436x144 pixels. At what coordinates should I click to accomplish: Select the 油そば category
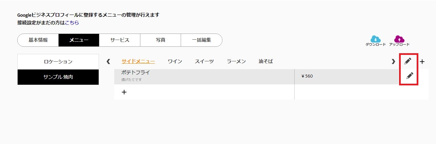265,61
